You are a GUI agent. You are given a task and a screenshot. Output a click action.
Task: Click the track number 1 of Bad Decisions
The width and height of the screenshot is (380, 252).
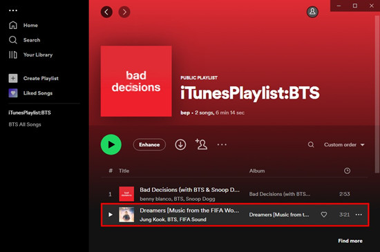click(x=110, y=194)
